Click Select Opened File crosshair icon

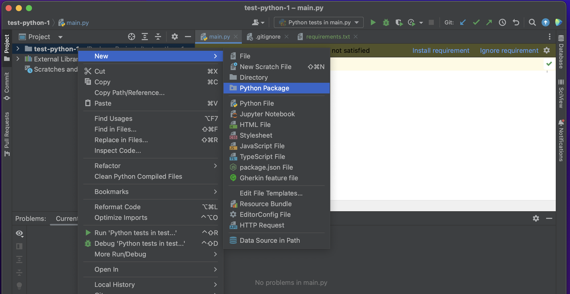click(131, 37)
